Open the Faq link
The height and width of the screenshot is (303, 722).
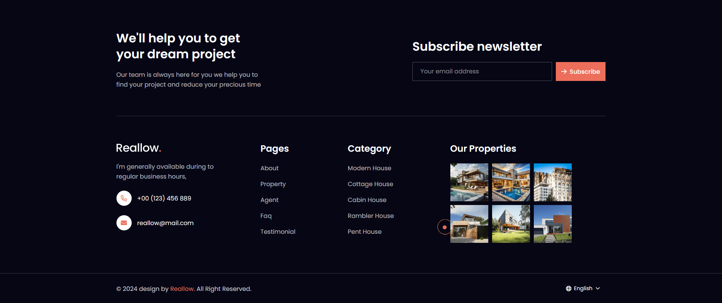tap(266, 216)
